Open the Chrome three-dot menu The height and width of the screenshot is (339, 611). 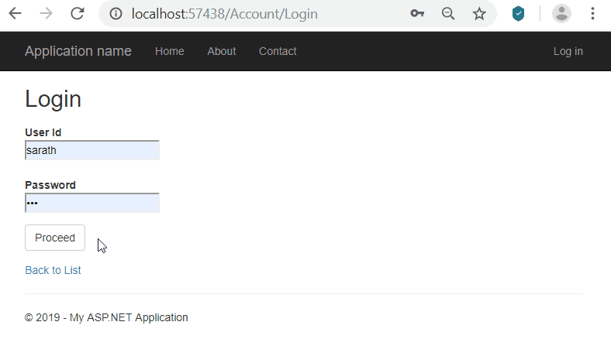(x=592, y=14)
